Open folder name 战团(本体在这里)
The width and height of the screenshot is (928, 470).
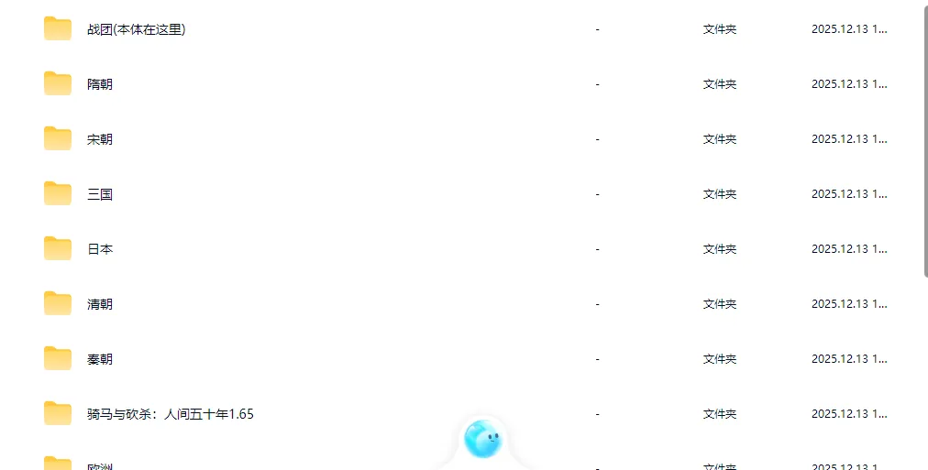[136, 29]
